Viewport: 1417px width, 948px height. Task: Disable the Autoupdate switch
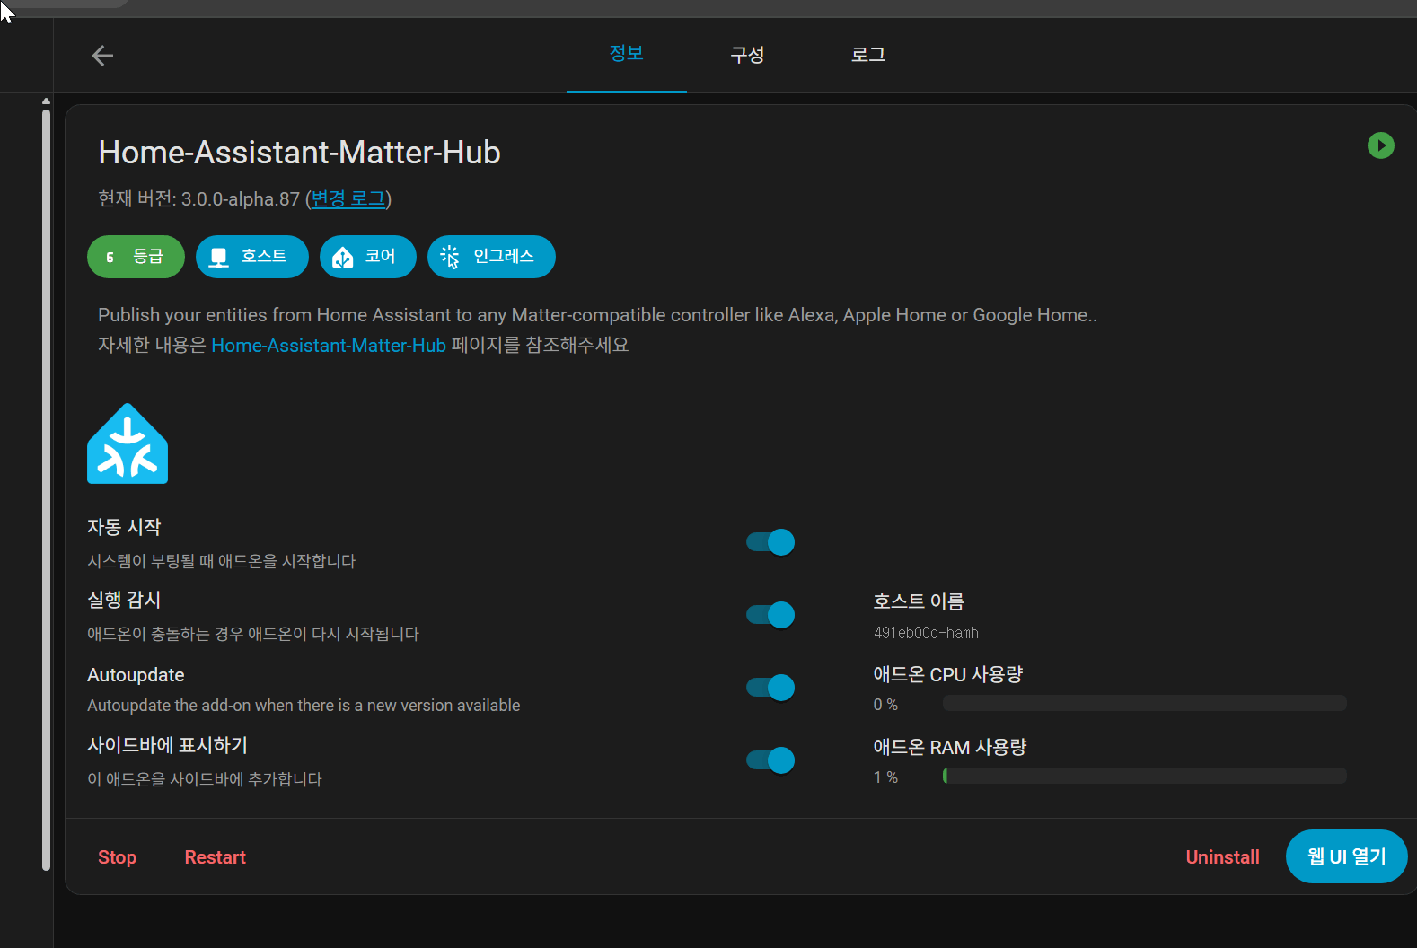(770, 688)
